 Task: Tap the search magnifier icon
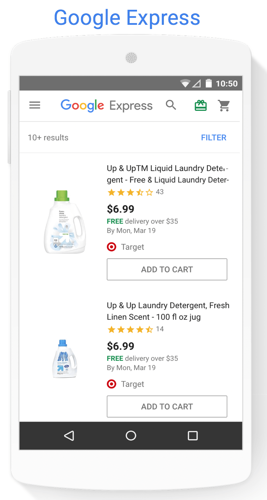click(x=171, y=105)
